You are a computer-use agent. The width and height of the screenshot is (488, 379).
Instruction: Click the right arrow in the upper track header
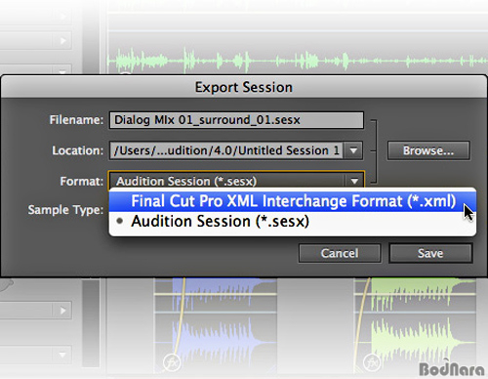coord(62,41)
